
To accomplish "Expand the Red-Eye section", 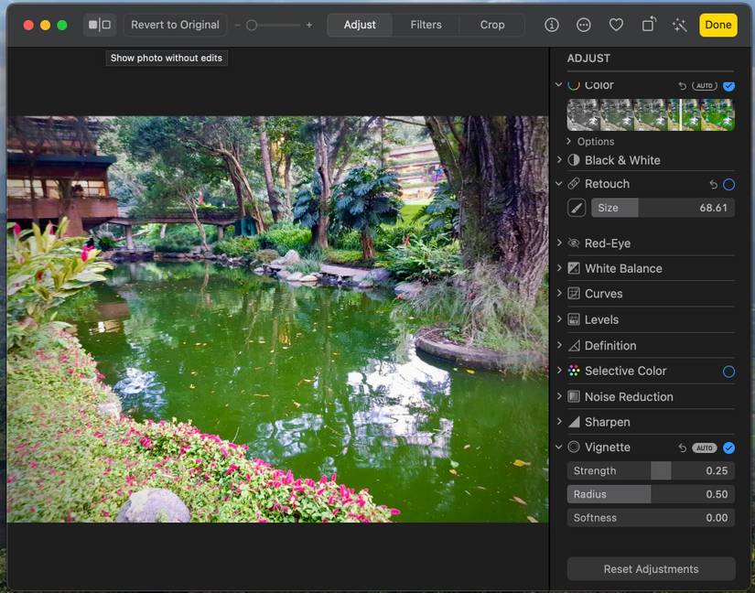I will click(x=559, y=243).
